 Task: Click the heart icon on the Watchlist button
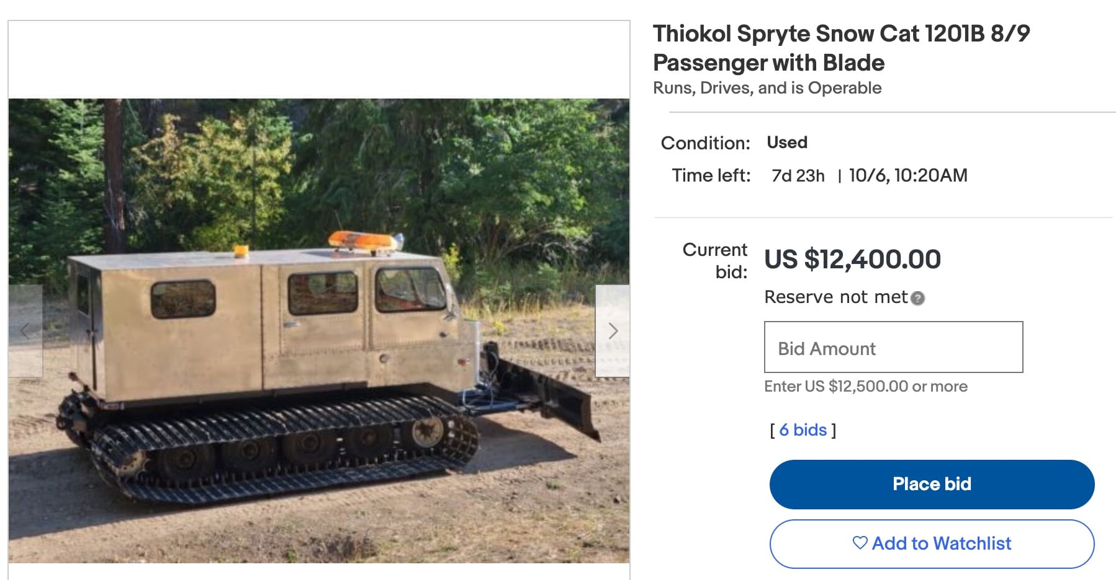click(860, 543)
